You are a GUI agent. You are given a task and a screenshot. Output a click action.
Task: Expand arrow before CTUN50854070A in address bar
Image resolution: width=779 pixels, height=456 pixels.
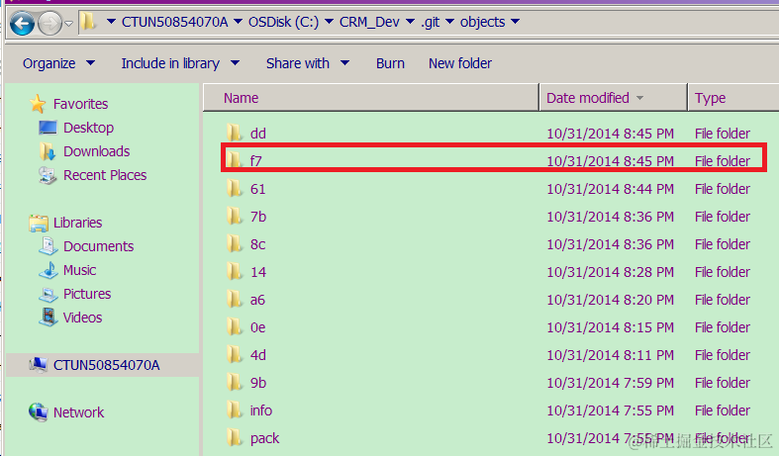pos(111,22)
